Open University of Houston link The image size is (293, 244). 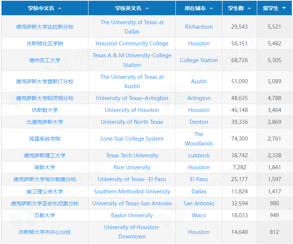[132, 110]
